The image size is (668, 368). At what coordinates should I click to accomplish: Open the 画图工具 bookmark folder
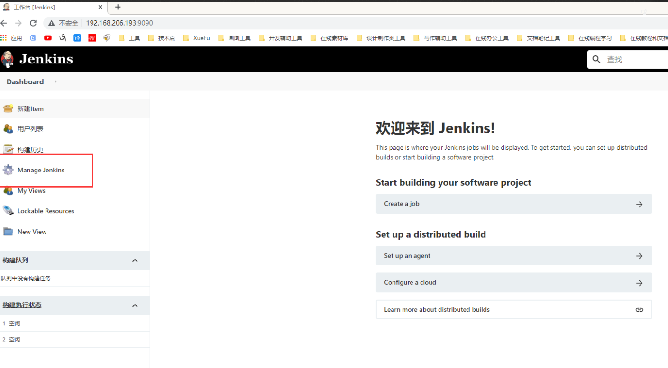click(234, 38)
